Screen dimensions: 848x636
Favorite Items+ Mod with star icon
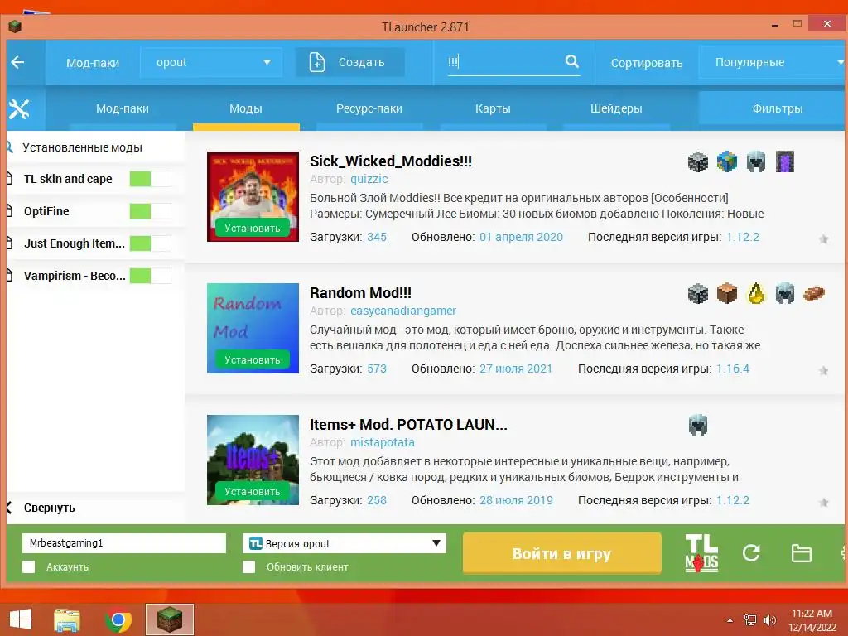(824, 503)
